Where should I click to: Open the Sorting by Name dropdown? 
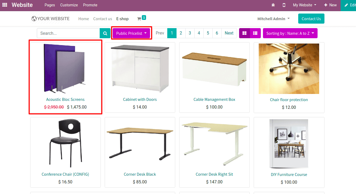[x=290, y=33]
